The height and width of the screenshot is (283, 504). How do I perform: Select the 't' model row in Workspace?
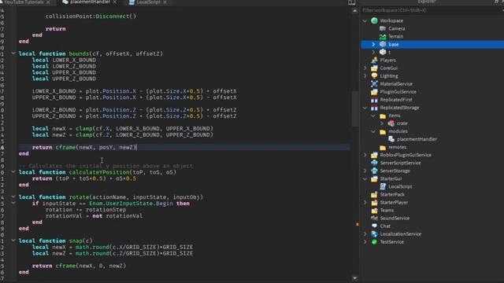pyautogui.click(x=432, y=52)
